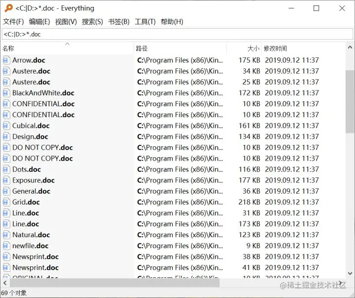Image resolution: width=355 pixels, height=298 pixels.
Task: Click icon of 41 KB Newsprint.doc
Action: point(6,267)
